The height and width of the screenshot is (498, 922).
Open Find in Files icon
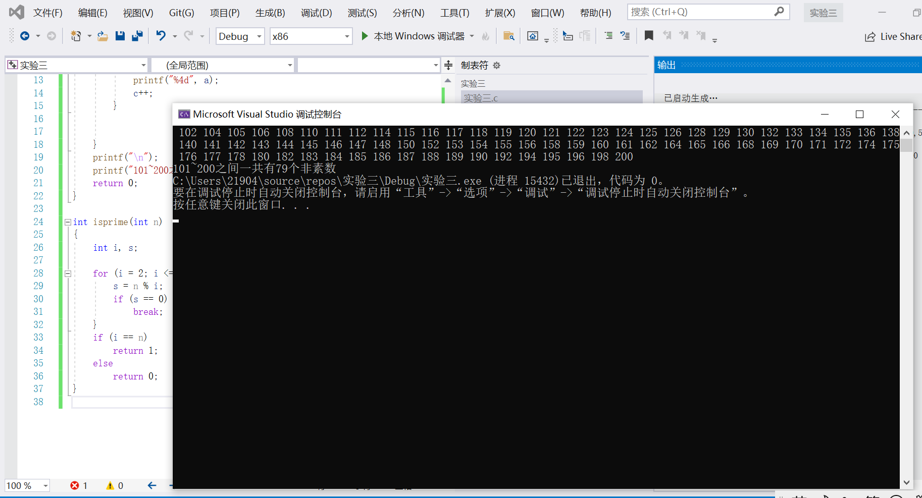click(509, 36)
